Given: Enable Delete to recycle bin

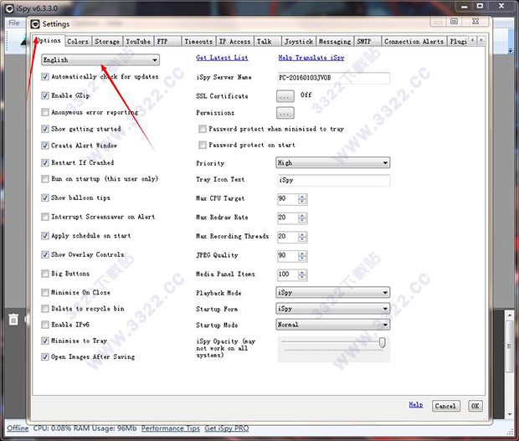Looking at the screenshot, I should (45, 309).
